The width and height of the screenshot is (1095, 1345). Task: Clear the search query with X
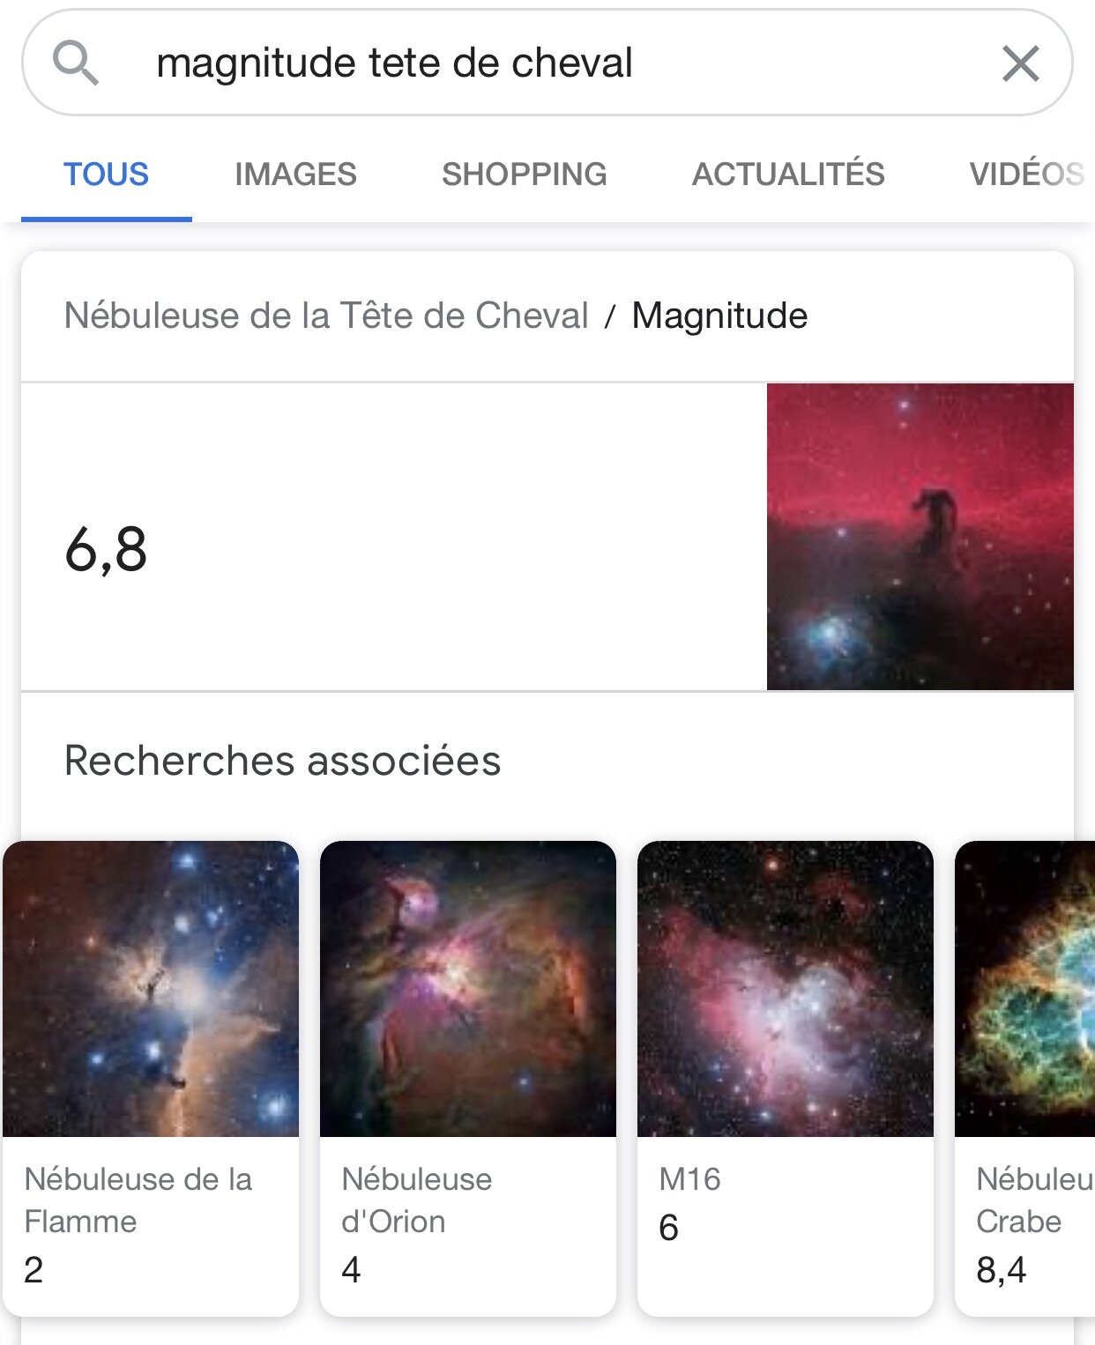[1020, 63]
